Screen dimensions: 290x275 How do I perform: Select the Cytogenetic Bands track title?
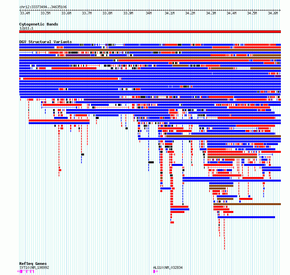[39, 24]
